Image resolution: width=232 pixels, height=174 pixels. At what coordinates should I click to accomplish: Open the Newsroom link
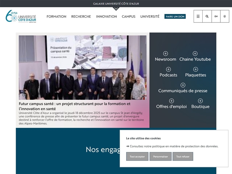[x=165, y=59]
